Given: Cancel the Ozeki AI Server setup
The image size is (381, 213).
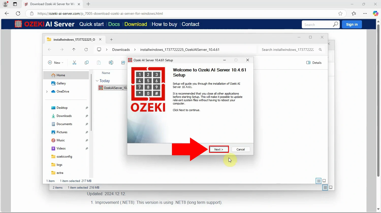Looking at the screenshot, I should tap(241, 149).
